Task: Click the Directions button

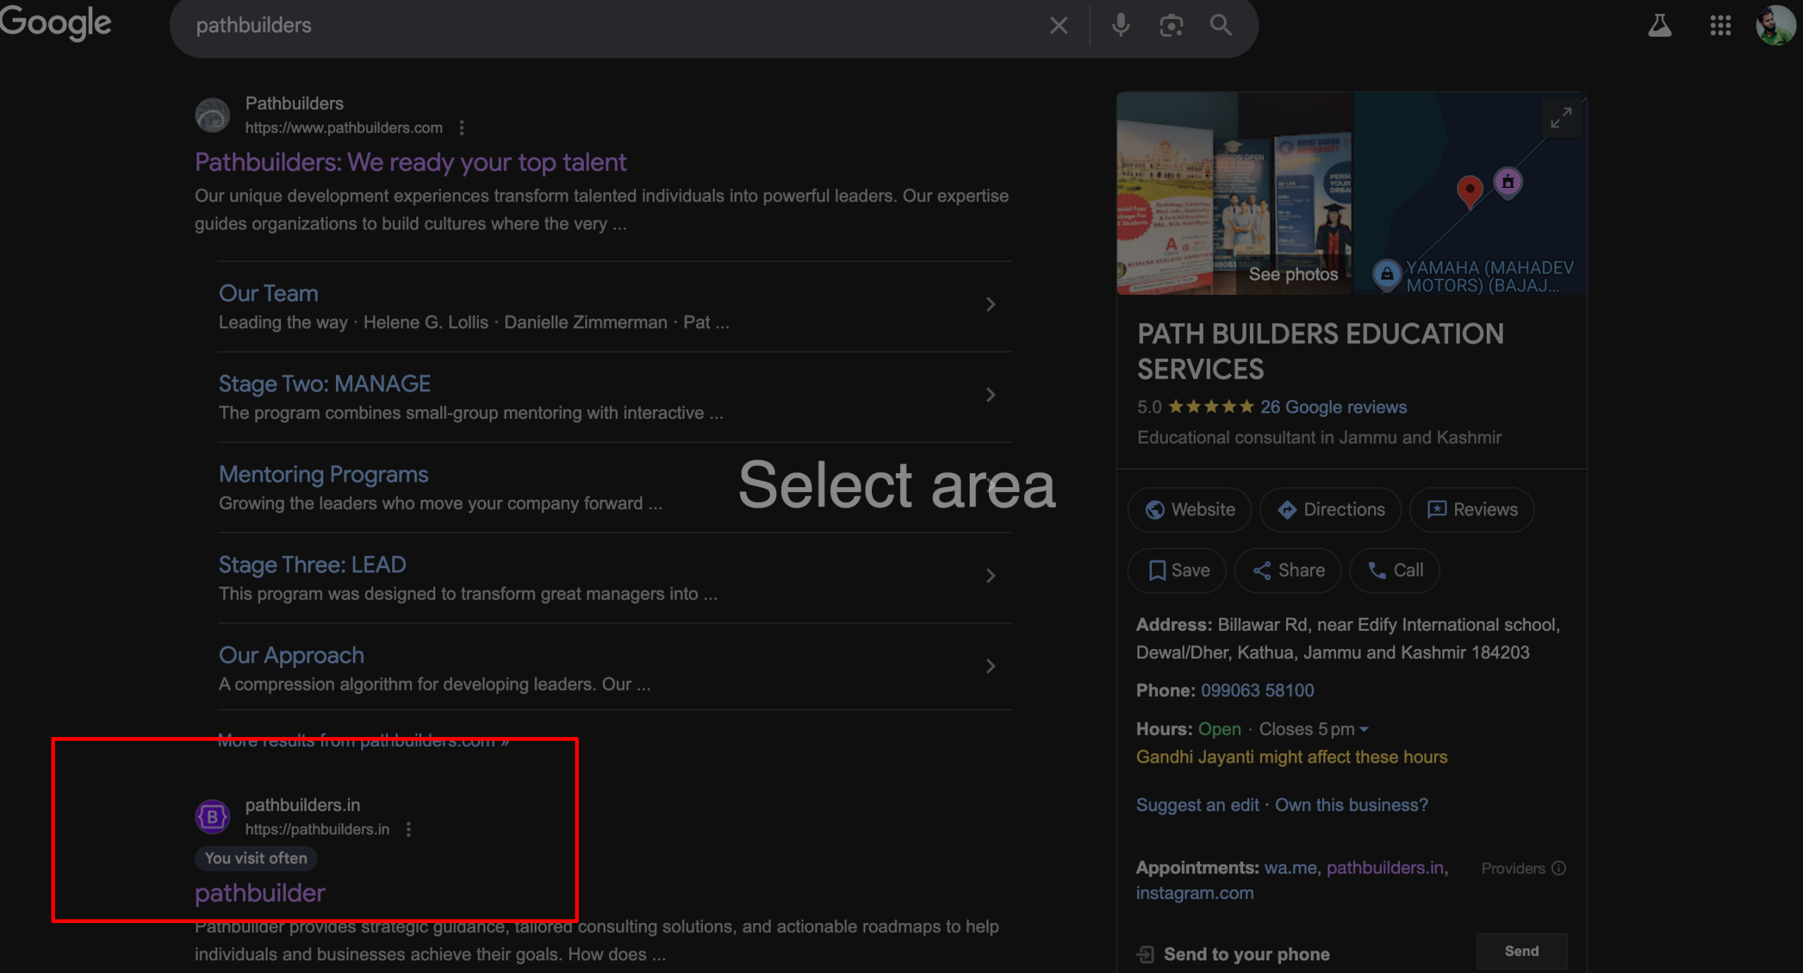Action: (x=1330, y=509)
